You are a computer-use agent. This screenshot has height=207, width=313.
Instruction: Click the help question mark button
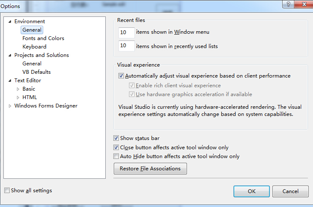288,4
